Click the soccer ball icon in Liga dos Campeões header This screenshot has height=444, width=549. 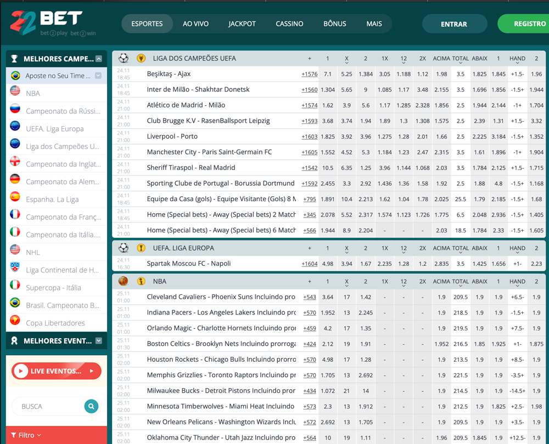pos(123,58)
